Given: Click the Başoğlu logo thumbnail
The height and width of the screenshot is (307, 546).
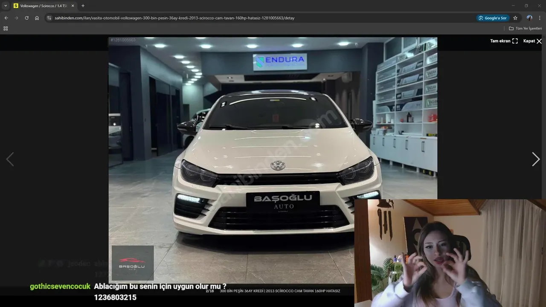Looking at the screenshot, I should tap(133, 263).
